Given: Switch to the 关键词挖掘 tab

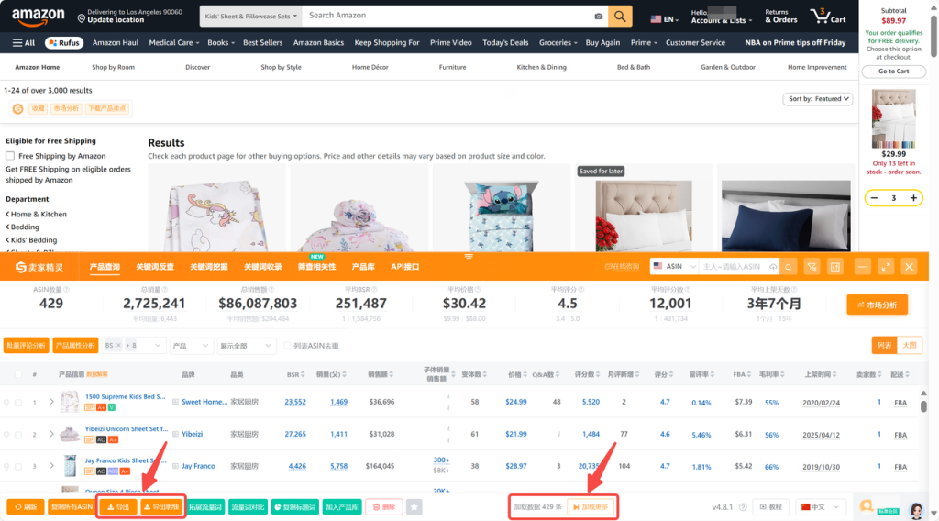Looking at the screenshot, I should [x=208, y=267].
